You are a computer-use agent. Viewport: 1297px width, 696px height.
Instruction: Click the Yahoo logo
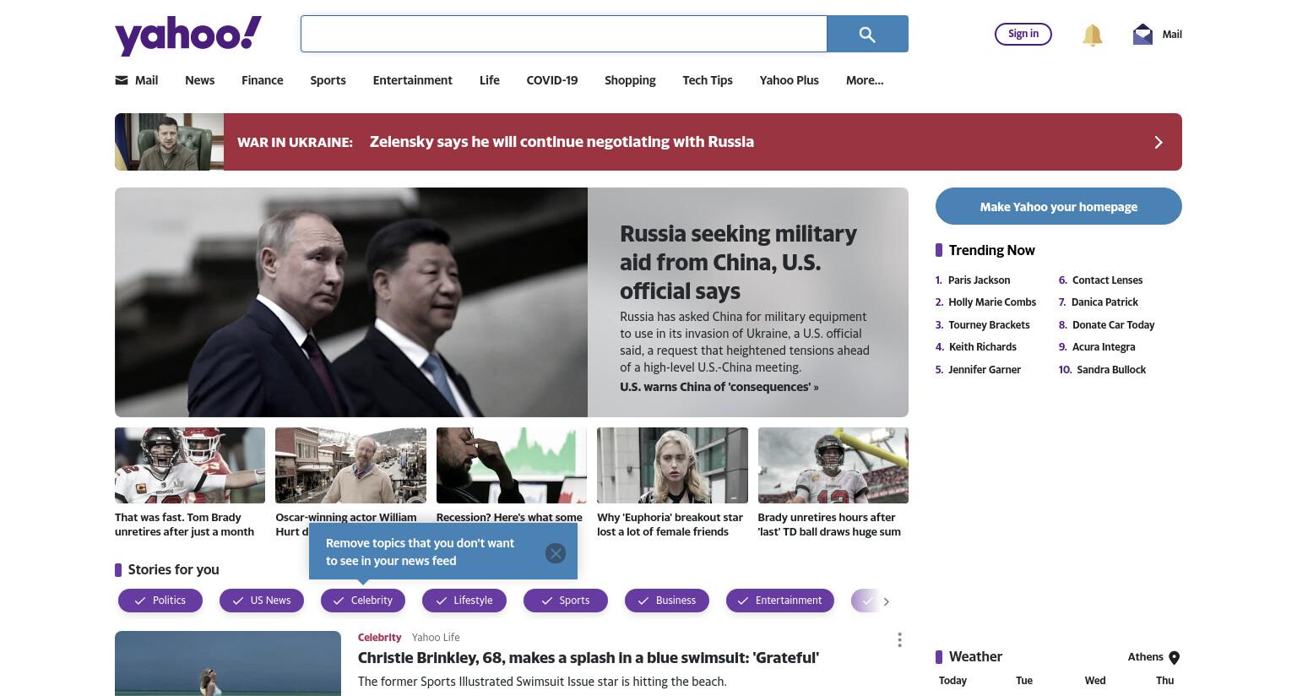(188, 35)
